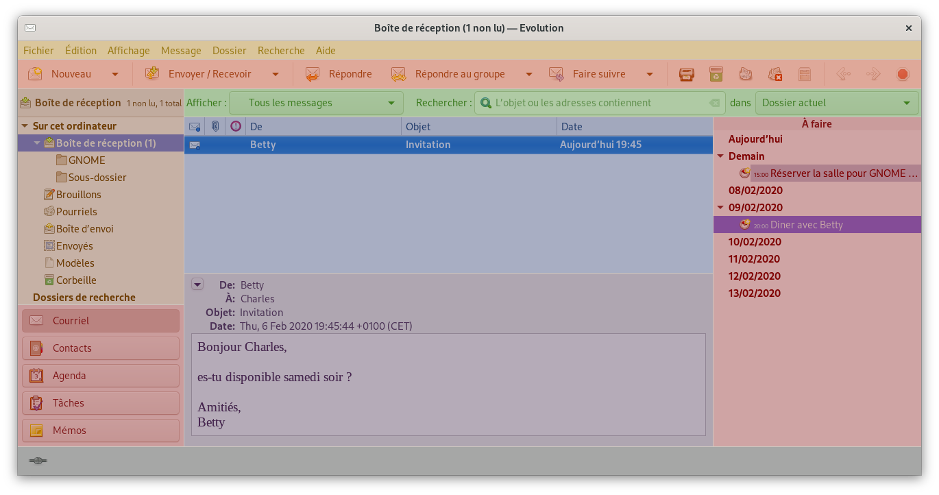Switch to the Agenda view
Image resolution: width=939 pixels, height=495 pixels.
(x=101, y=376)
